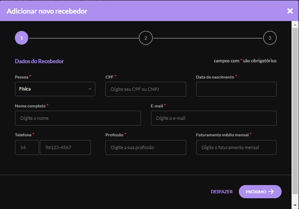Click the Adicionar novo recebedor title
This screenshot has height=209, width=299.
[x=47, y=11]
